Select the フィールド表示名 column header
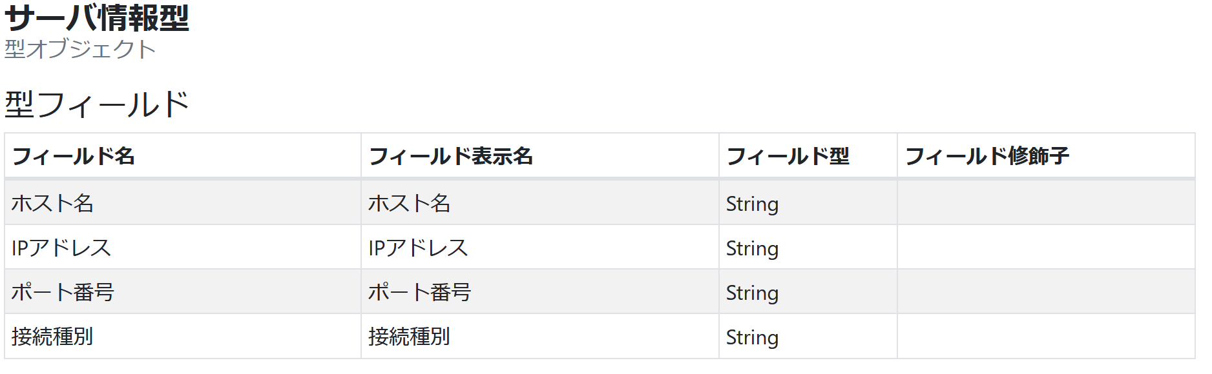The height and width of the screenshot is (374, 1212). click(x=450, y=156)
